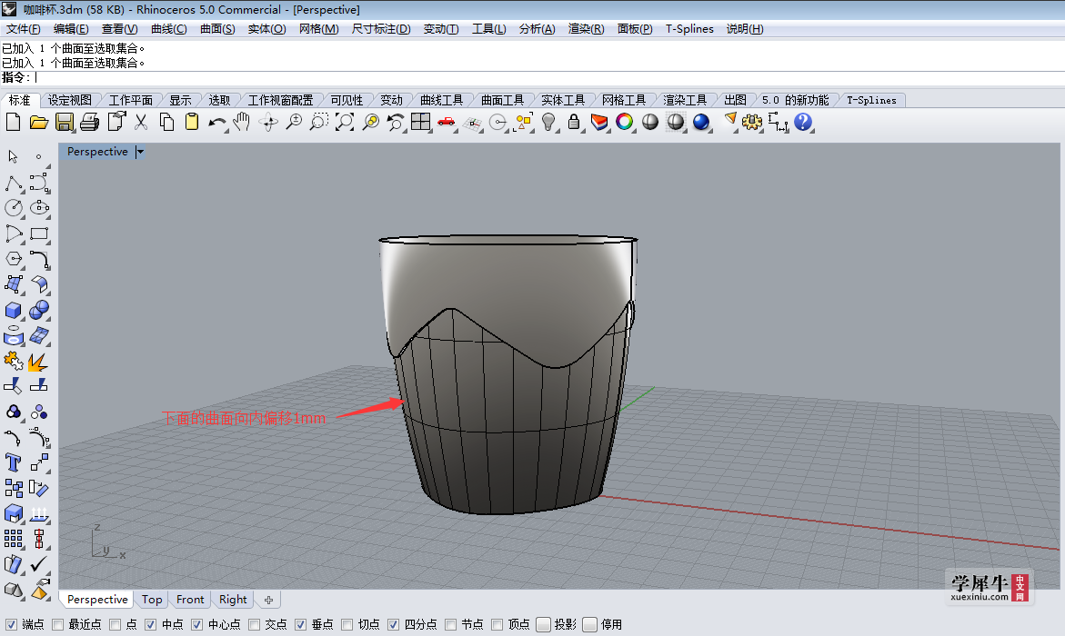
Task: Click the light bulb hide objects icon
Action: coord(548,122)
